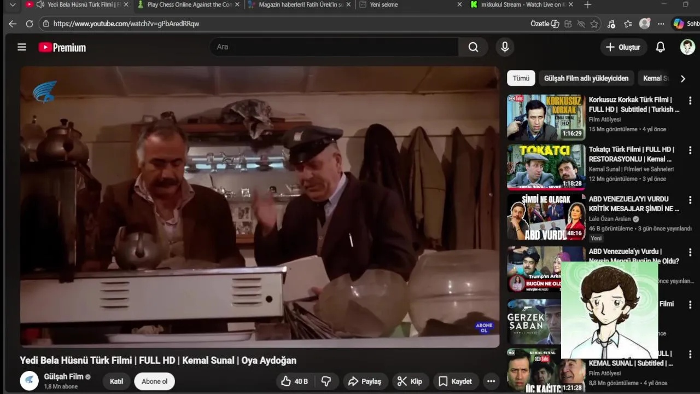Open Tokatçı Türk Filmi video title
Screen dimensions: 700x394
click(632, 154)
